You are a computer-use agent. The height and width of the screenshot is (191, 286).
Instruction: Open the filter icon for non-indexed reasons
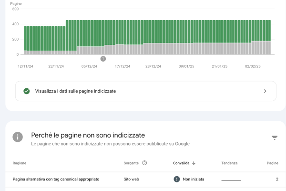click(275, 138)
